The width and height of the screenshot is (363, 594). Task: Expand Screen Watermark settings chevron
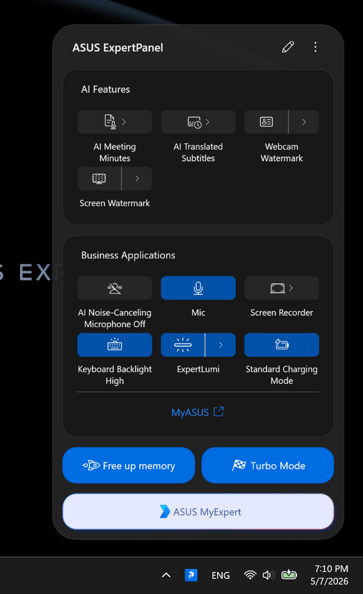[x=137, y=178]
